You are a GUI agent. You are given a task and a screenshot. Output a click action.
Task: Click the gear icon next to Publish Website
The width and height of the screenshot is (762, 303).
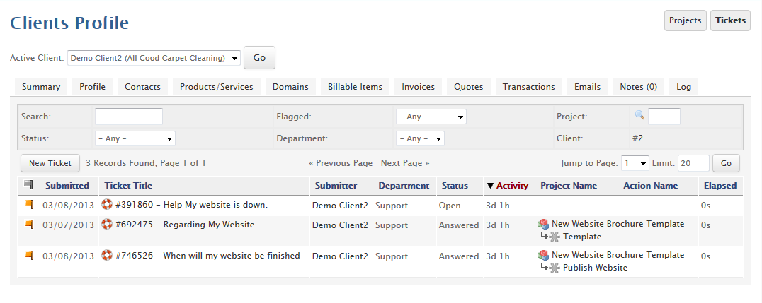(555, 268)
